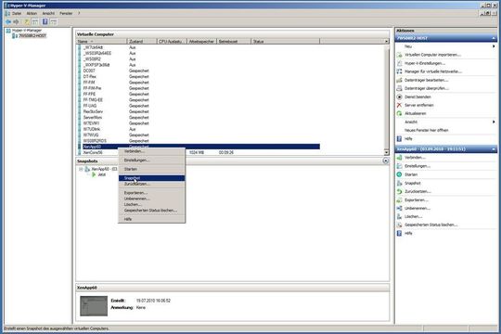Click the arrow at column header end
Screen dimensions: 501x334
(x=386, y=42)
